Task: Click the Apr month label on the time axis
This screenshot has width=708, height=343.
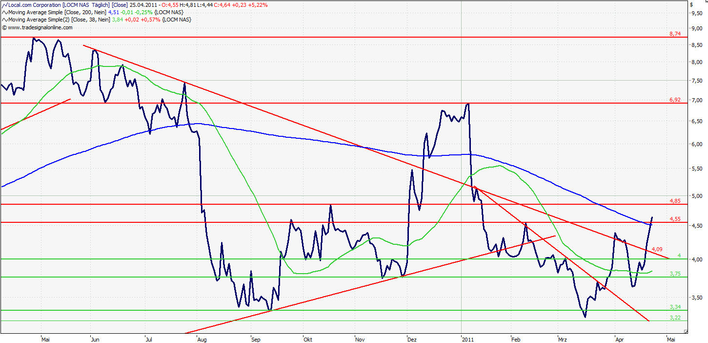Action: (x=620, y=339)
